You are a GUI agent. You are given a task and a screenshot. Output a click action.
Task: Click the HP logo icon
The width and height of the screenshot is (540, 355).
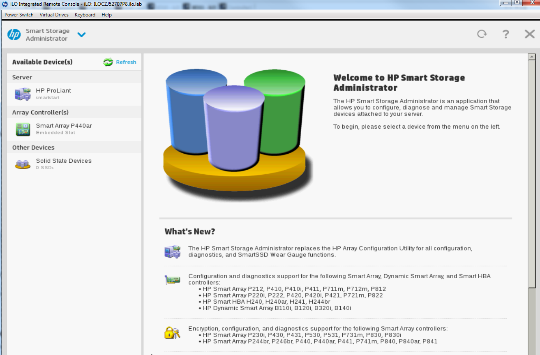[x=14, y=35]
